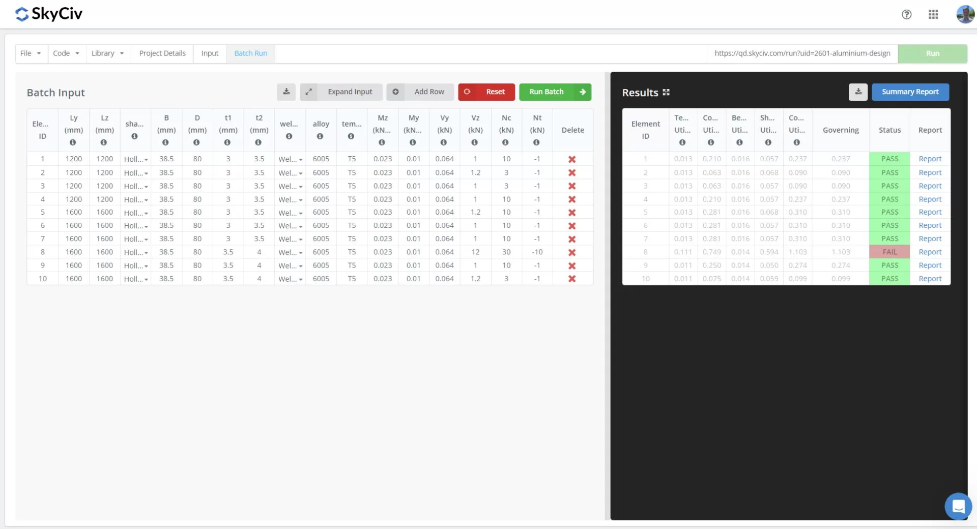Open Report link for failed element 8
Screen dimensions: 977x529
tap(930, 252)
